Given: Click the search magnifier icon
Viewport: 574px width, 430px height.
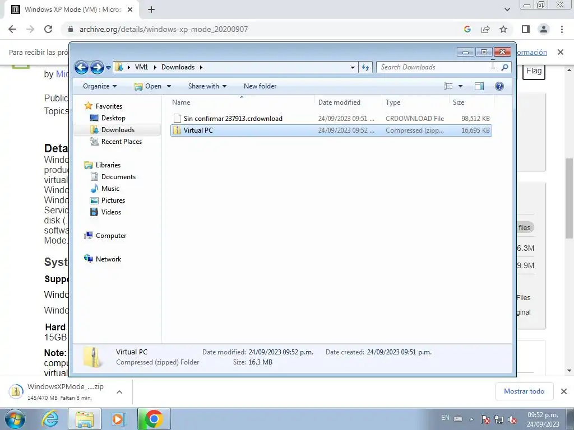Looking at the screenshot, I should point(505,67).
